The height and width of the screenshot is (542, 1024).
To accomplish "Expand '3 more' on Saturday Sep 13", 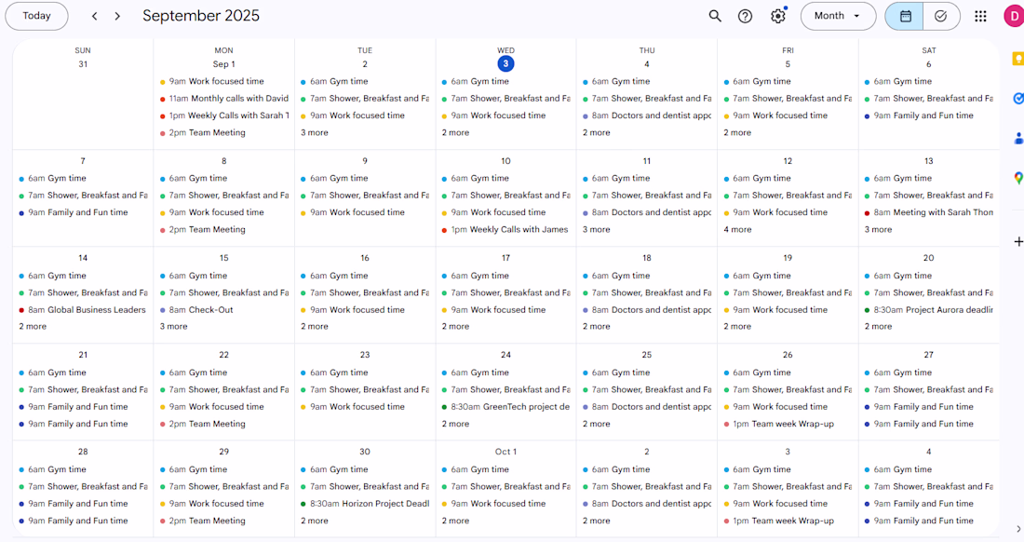I will coord(879,229).
